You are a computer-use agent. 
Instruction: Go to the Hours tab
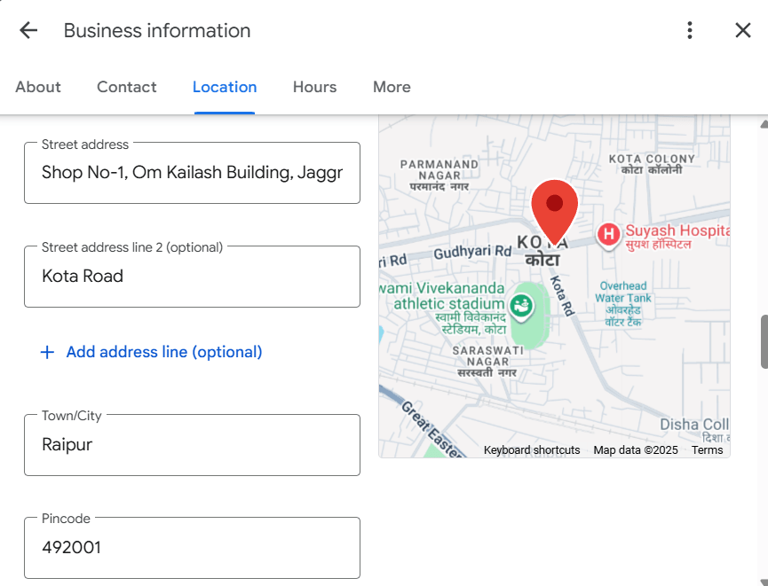pyautogui.click(x=314, y=87)
